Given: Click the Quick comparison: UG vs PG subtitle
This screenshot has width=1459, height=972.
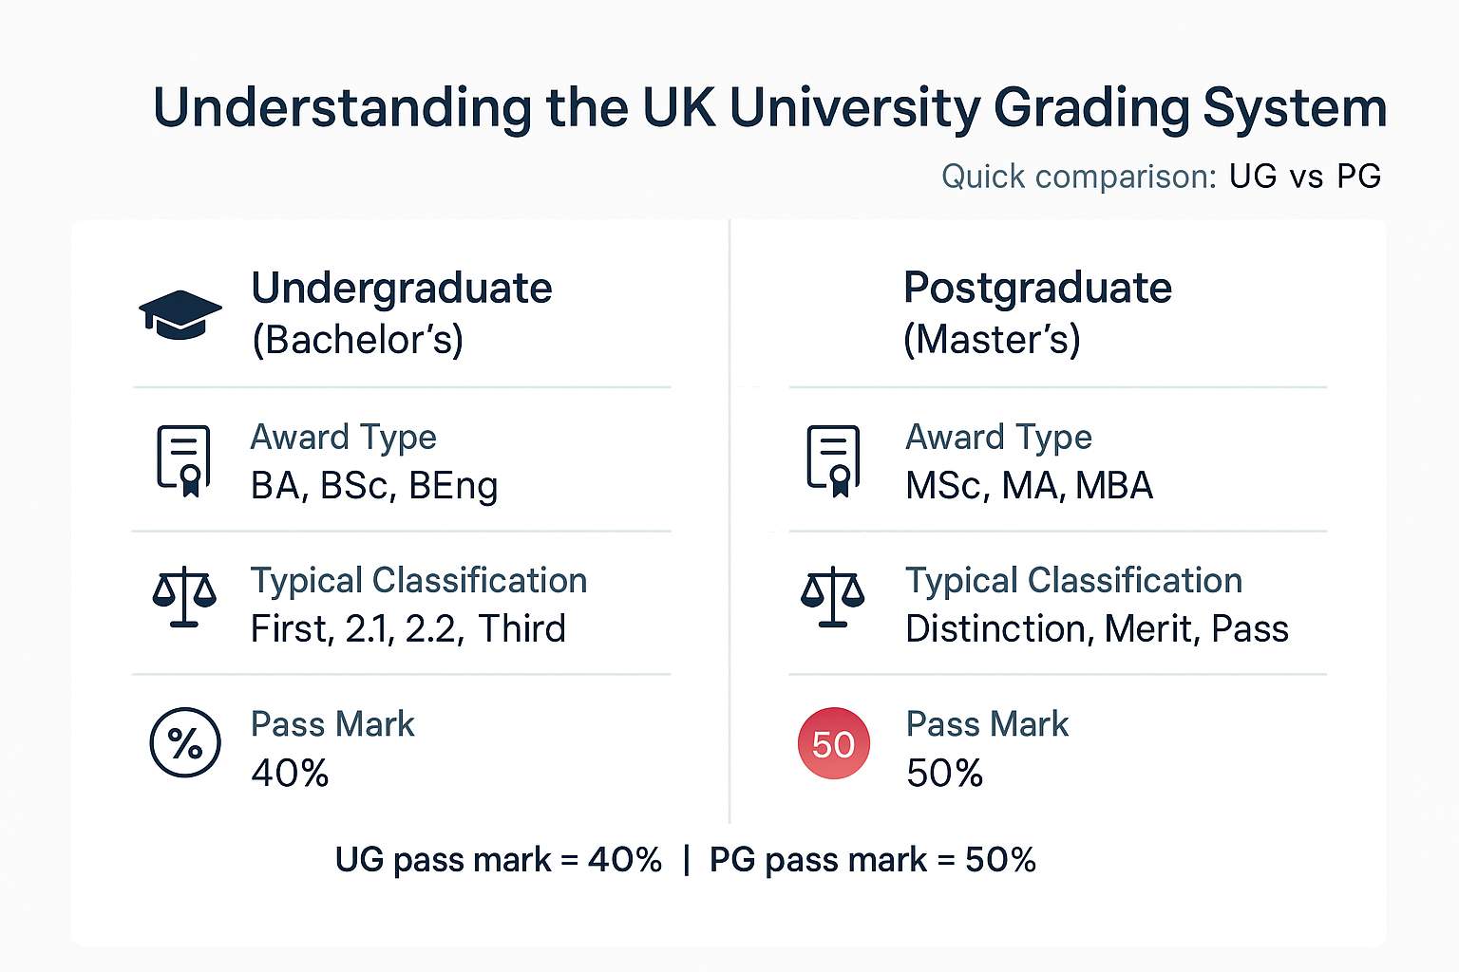Looking at the screenshot, I should [x=1161, y=177].
